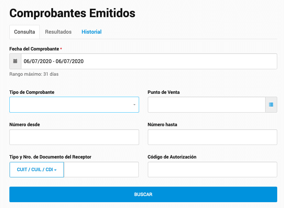Click the calendar icon beside the date range

15,61
